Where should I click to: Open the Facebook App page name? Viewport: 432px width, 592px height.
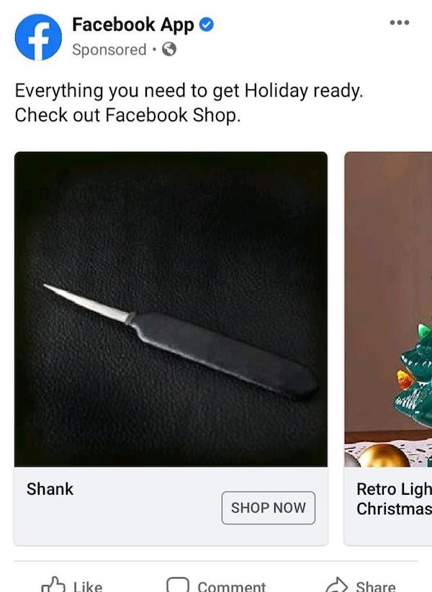132,25
